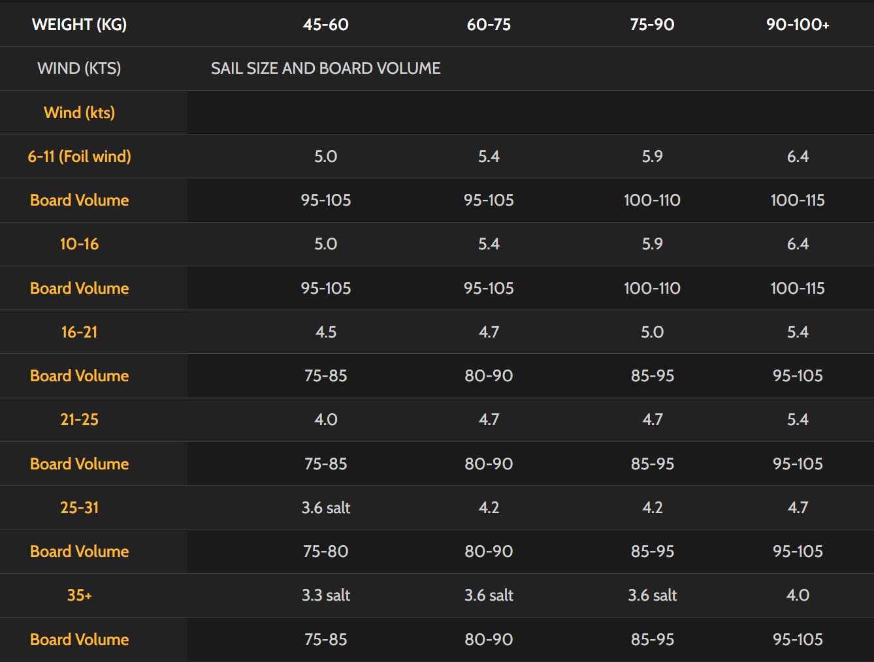Click the 90-100+ weight column header
The image size is (874, 662).
pos(798,25)
